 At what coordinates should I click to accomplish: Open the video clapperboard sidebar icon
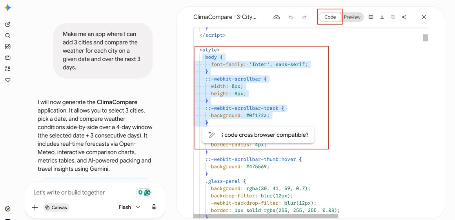8,58
